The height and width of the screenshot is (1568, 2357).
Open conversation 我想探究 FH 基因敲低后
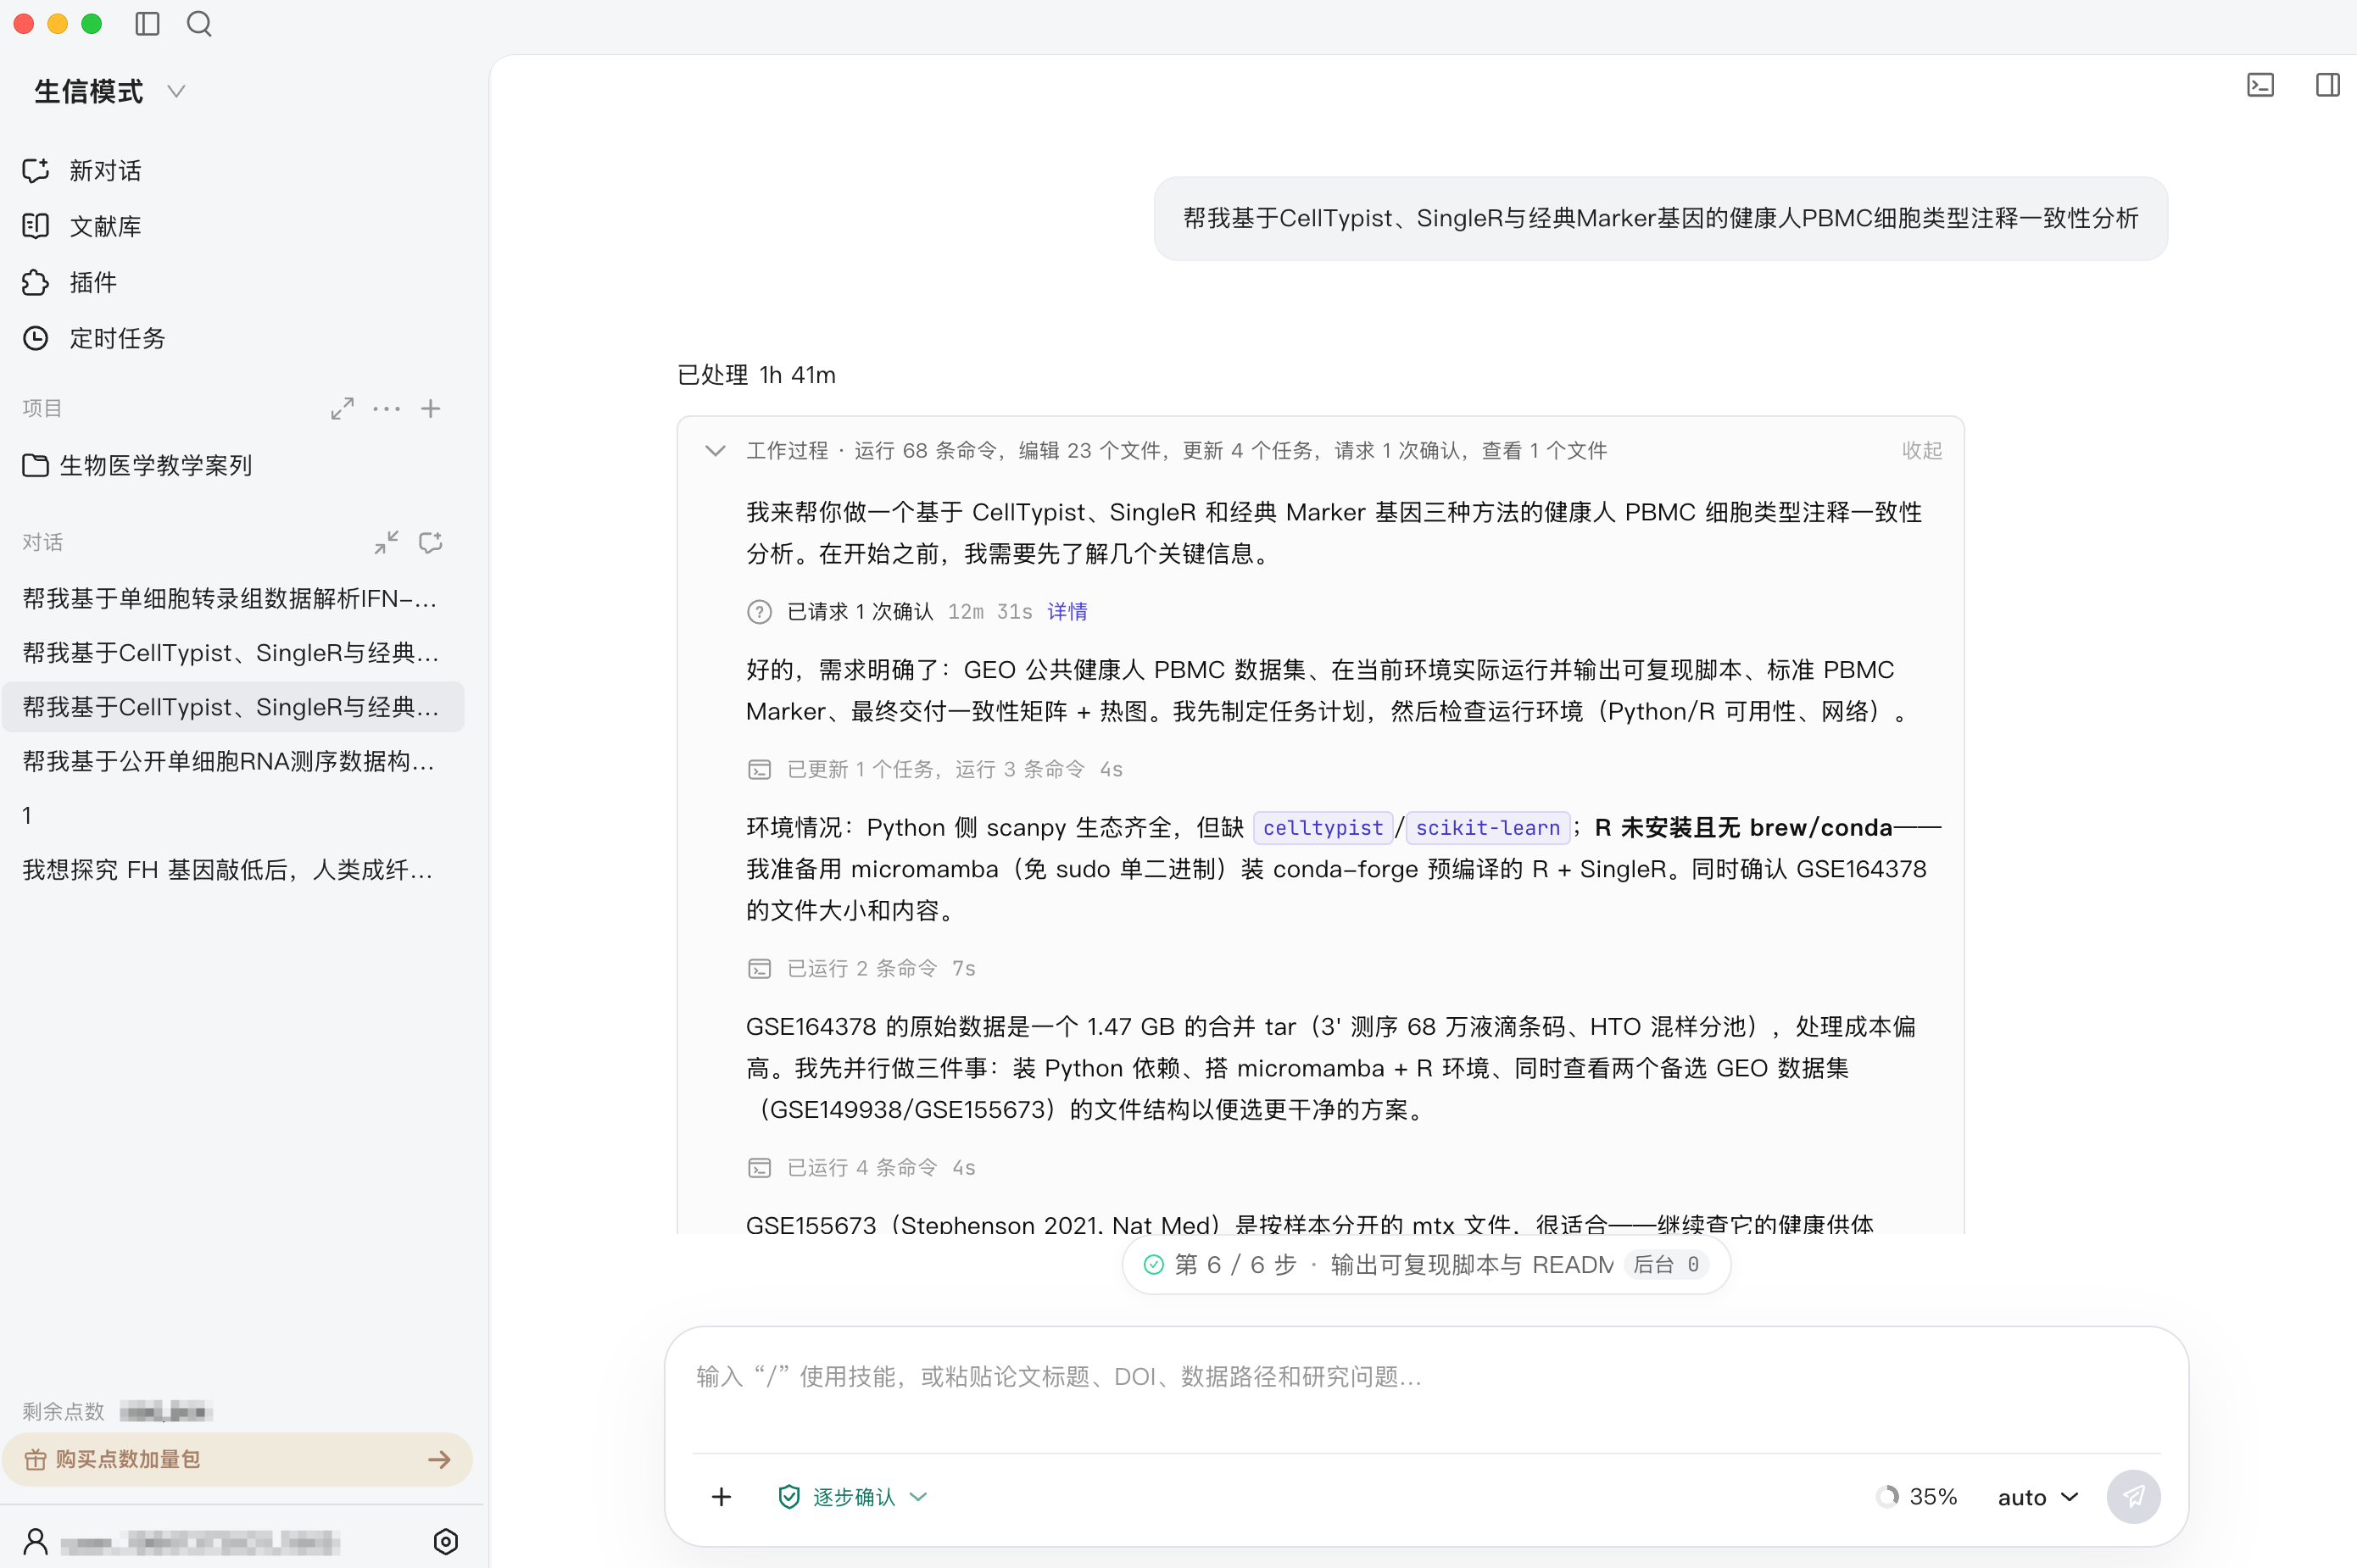pyautogui.click(x=231, y=870)
